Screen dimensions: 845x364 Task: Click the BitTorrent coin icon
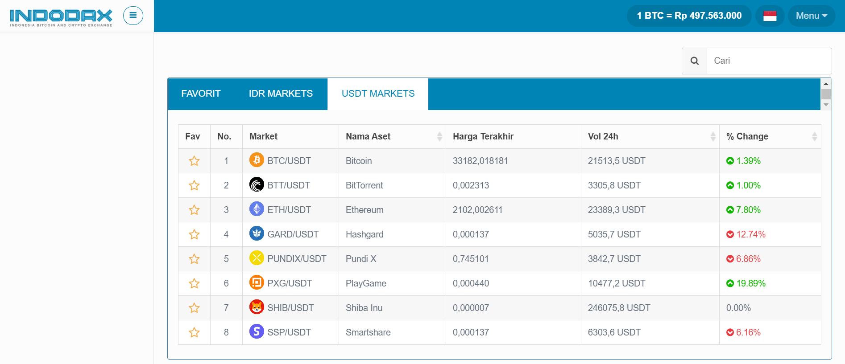pyautogui.click(x=257, y=184)
